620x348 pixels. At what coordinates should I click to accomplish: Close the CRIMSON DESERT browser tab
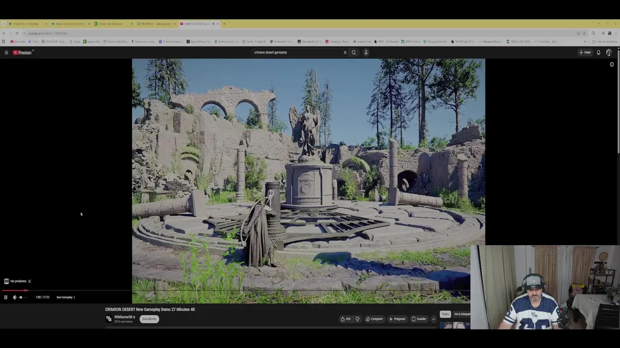click(x=217, y=24)
